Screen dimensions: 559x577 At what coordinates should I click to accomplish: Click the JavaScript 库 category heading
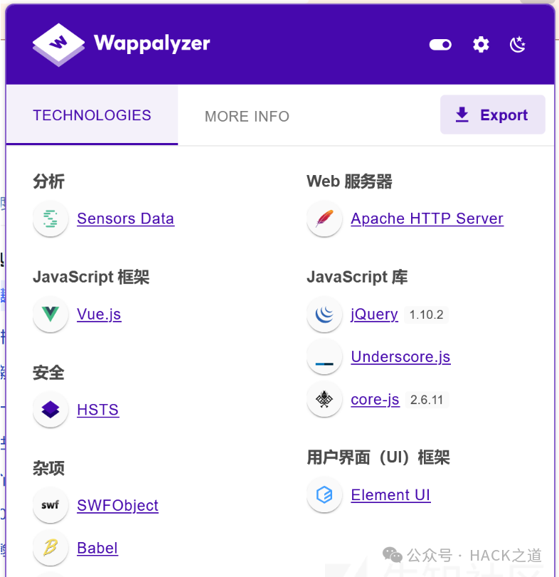pos(357,277)
